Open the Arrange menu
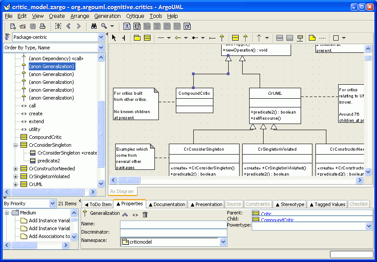 80,16
